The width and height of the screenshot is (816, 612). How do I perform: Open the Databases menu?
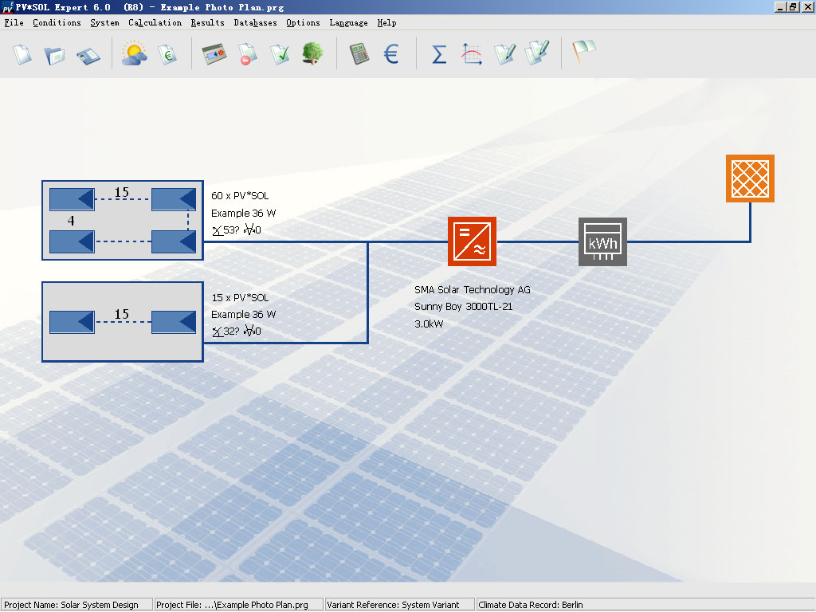(256, 22)
